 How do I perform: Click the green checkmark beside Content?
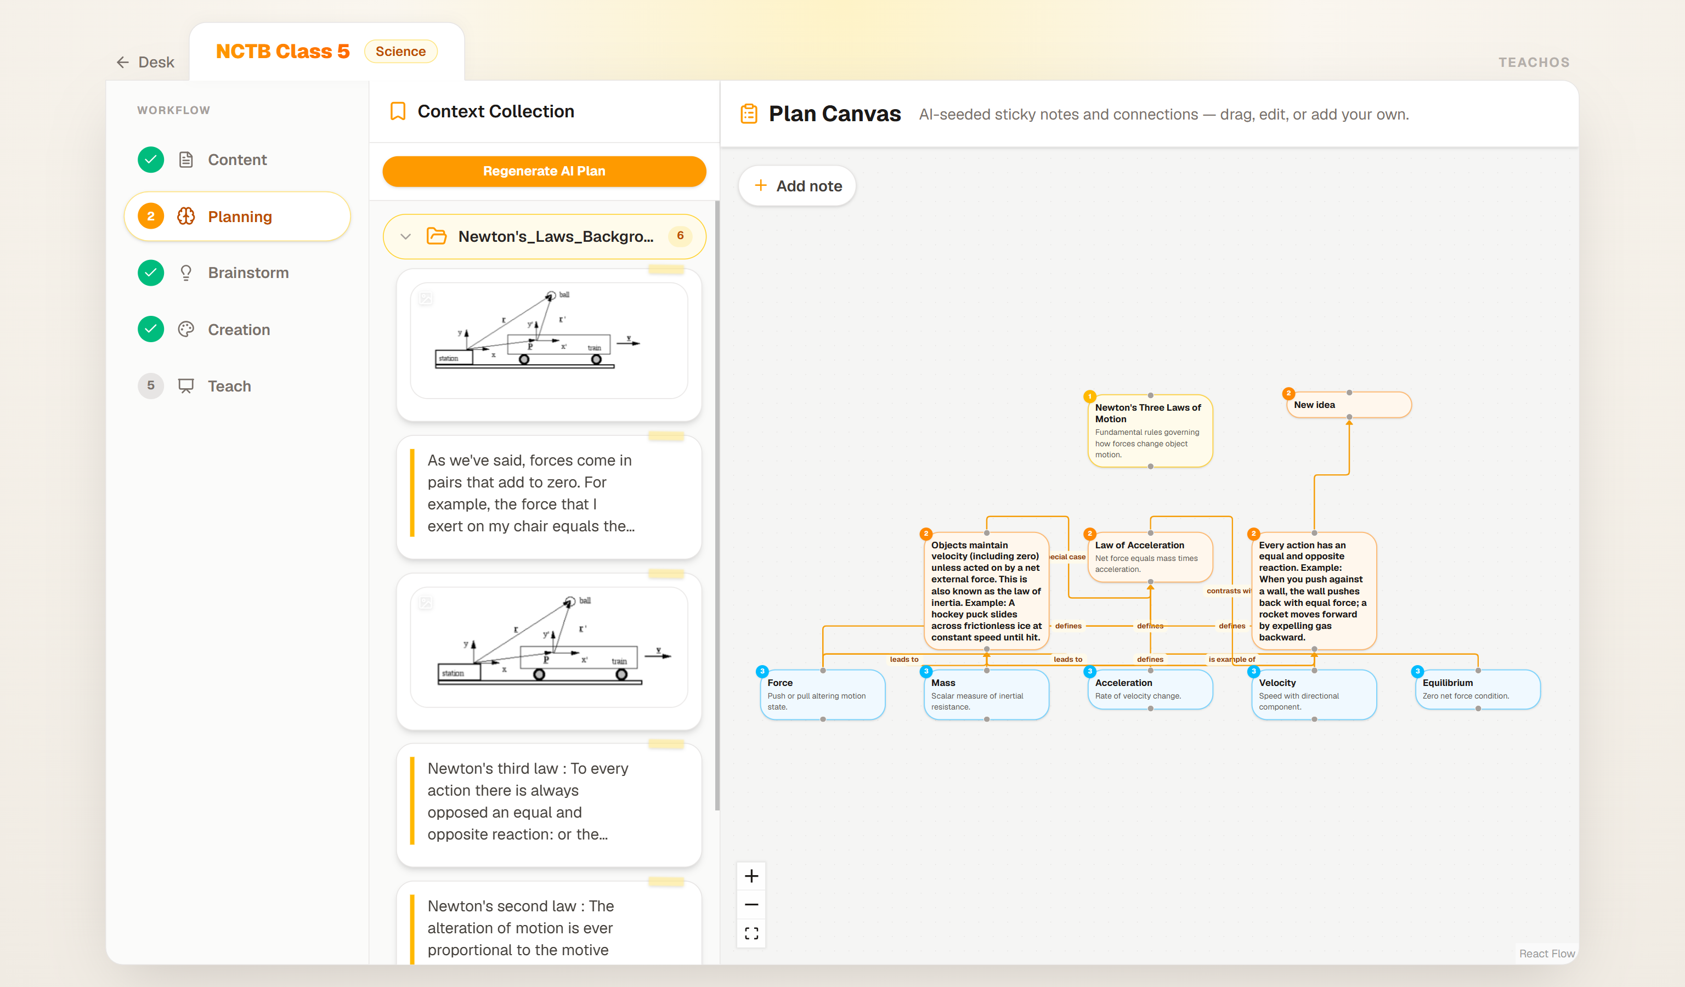[x=150, y=160]
